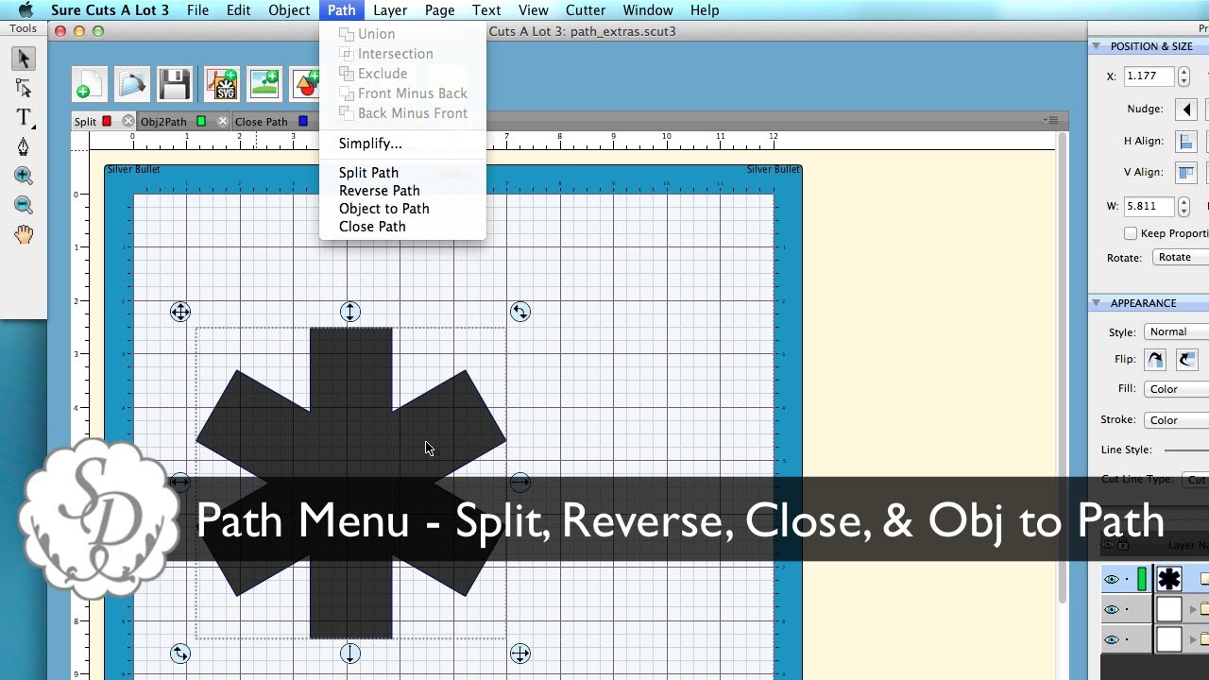Collapse the POSITION & SIZE section
The image size is (1209, 680).
point(1097,46)
